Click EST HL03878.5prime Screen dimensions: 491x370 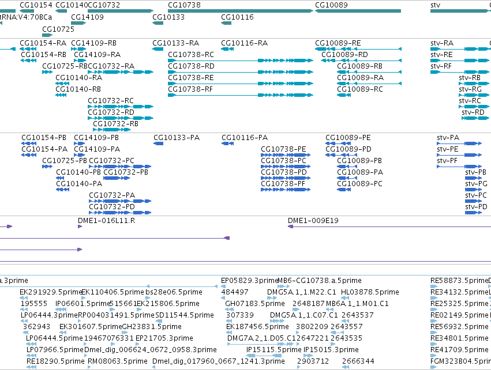click(370, 292)
